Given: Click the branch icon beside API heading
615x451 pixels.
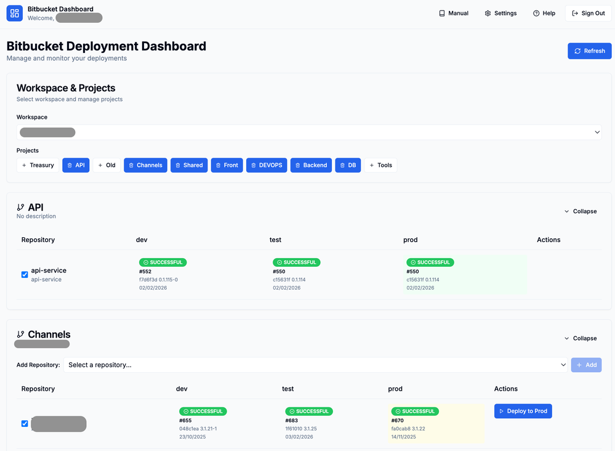Looking at the screenshot, I should click(x=20, y=207).
